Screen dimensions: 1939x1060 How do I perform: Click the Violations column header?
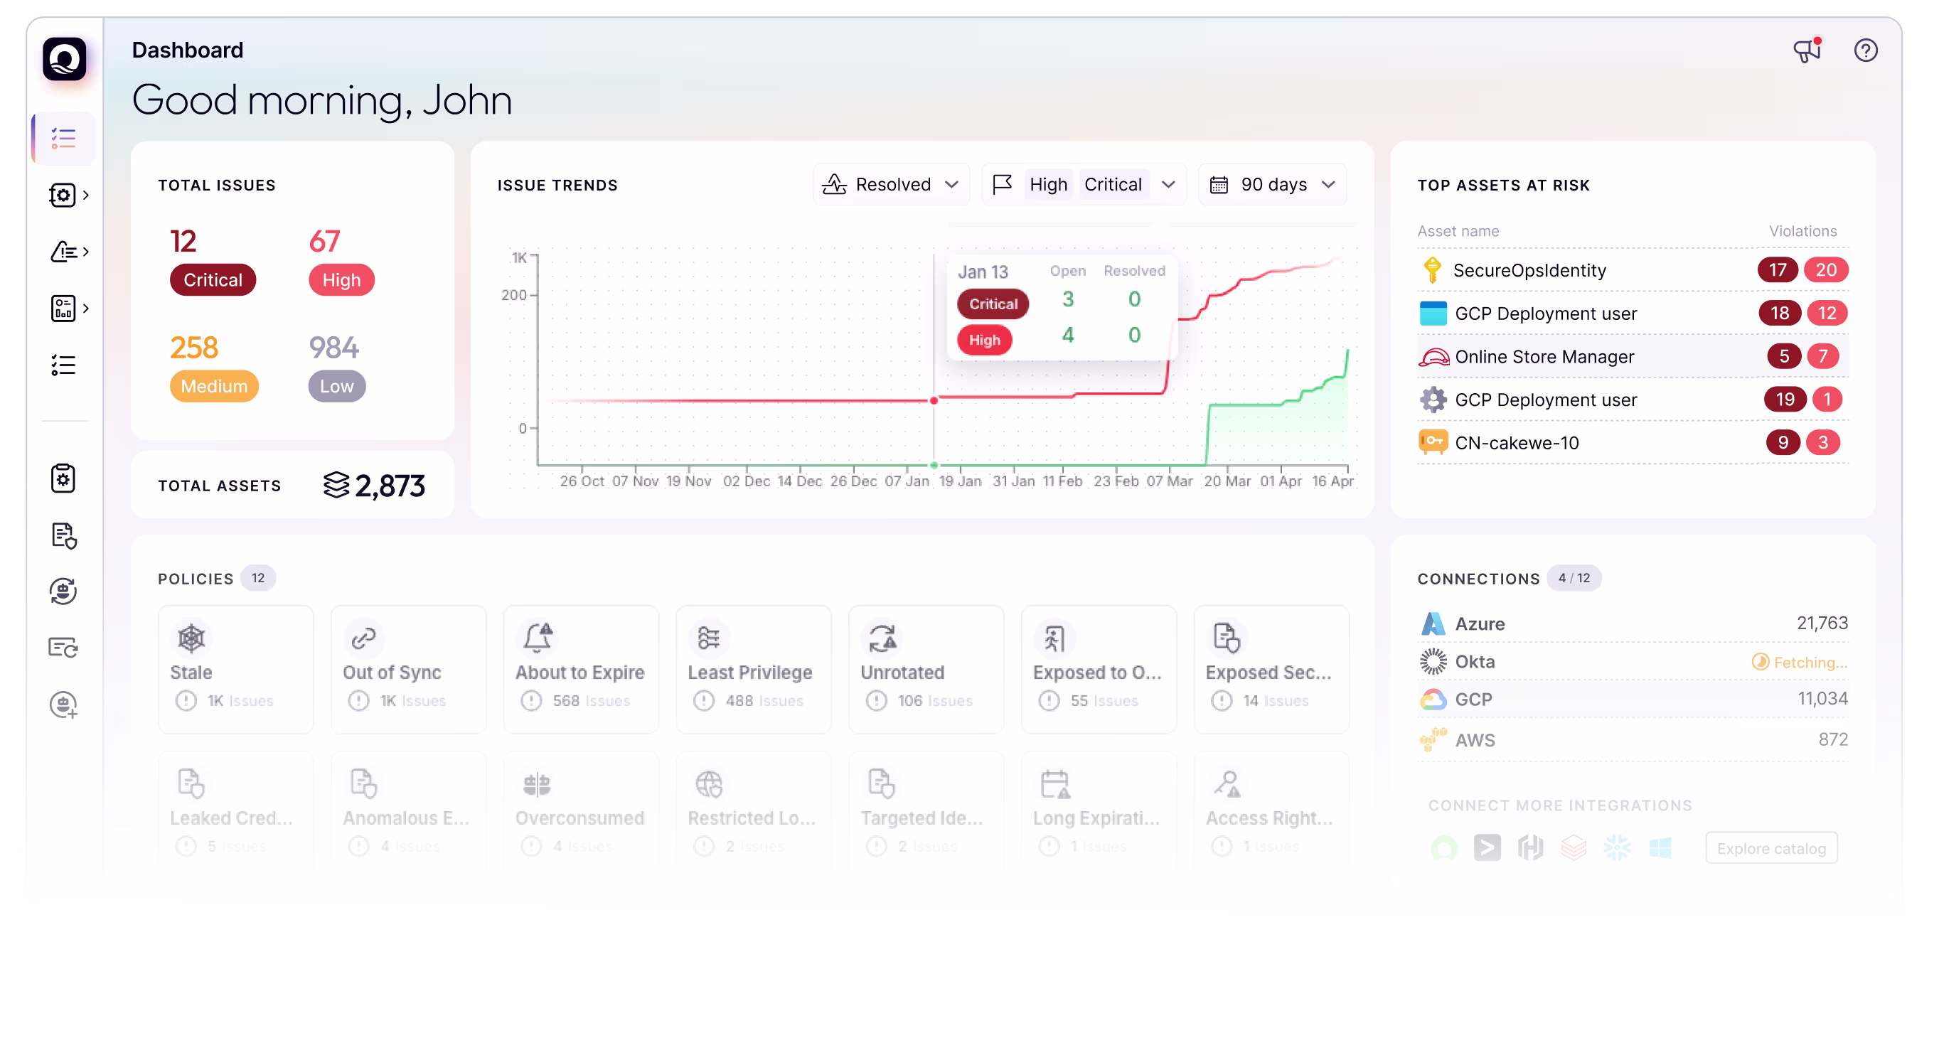click(x=1801, y=231)
